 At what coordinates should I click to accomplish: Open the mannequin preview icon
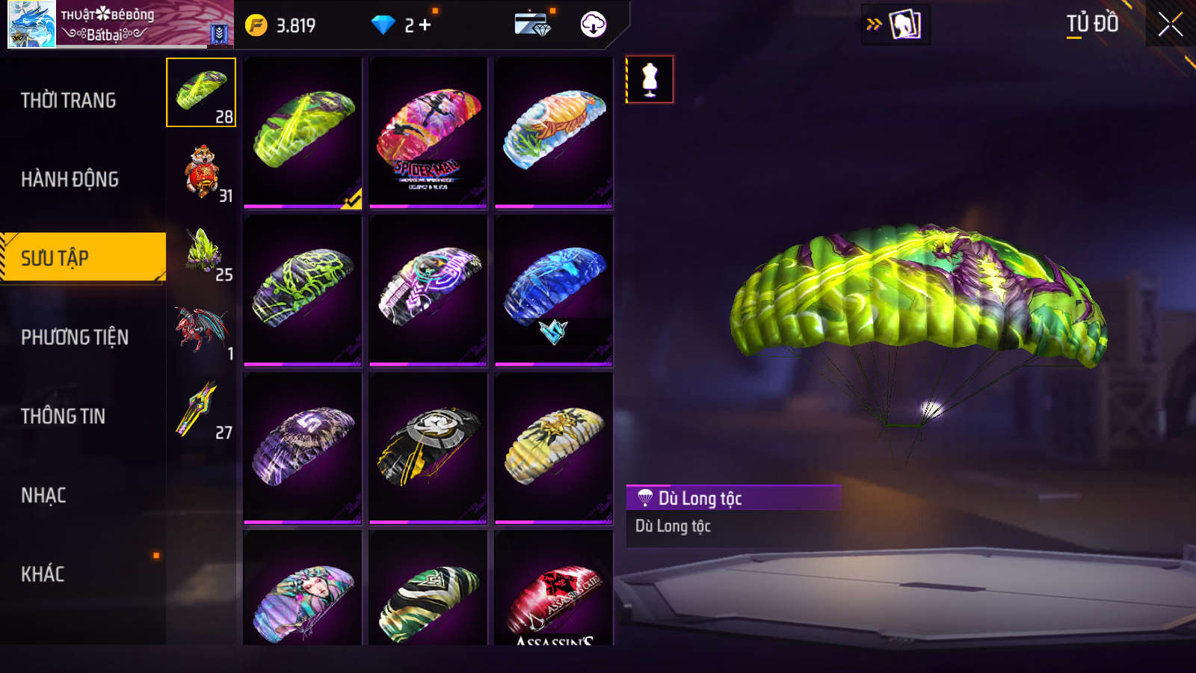point(650,79)
